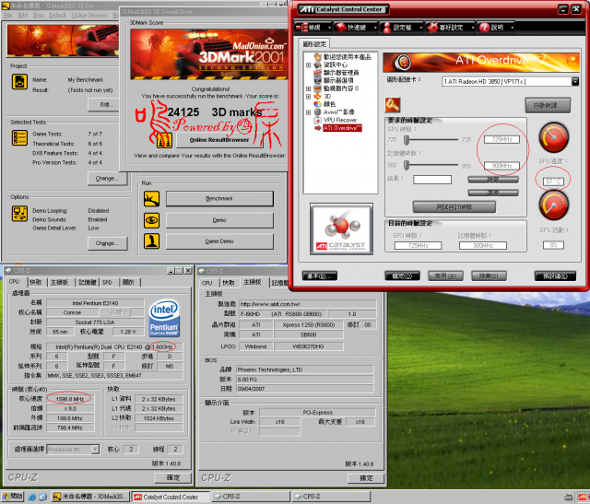Switch to the 3DMark taskbar button

(90, 497)
